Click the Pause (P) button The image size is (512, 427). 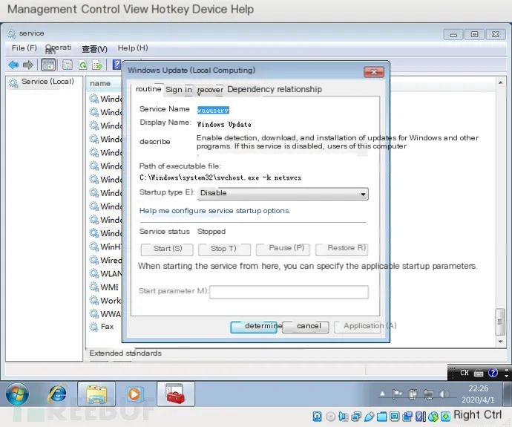click(283, 250)
